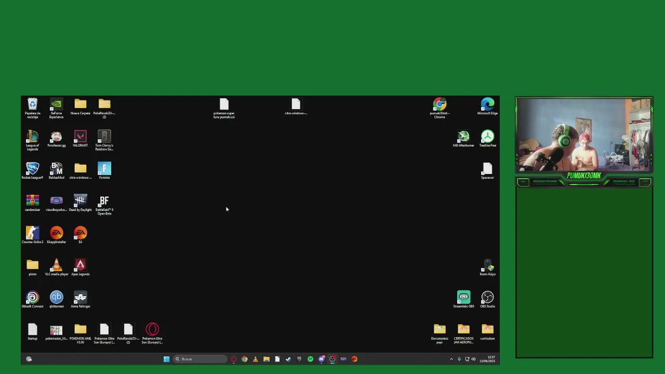Screen dimensions: 665x374
Task: Launch GeForce Experience shortcut
Action: click(x=56, y=108)
